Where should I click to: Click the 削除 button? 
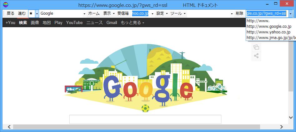click(239, 14)
